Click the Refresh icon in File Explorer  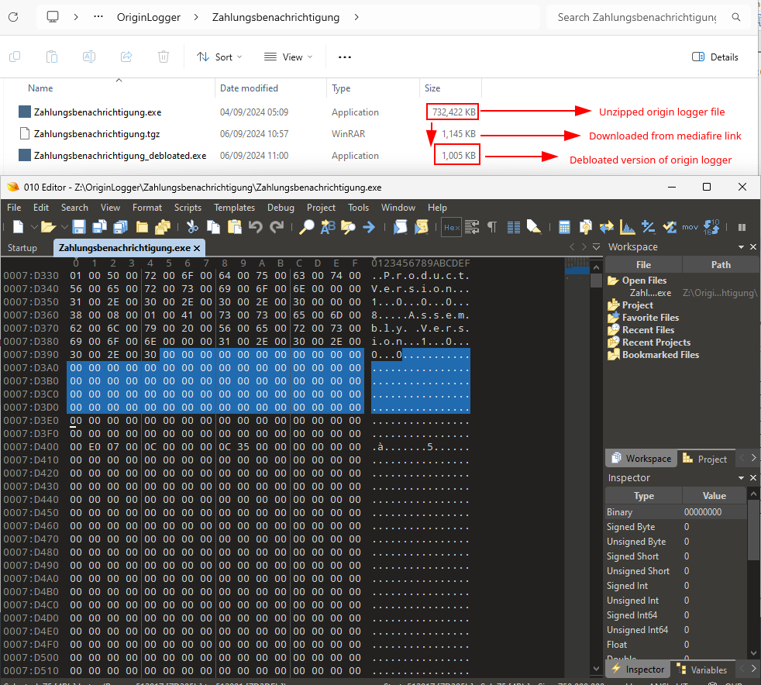(x=14, y=17)
